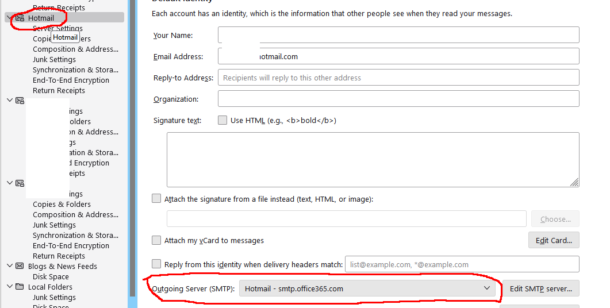
Task: Open Server Settings under Hotmail
Action: click(x=57, y=28)
